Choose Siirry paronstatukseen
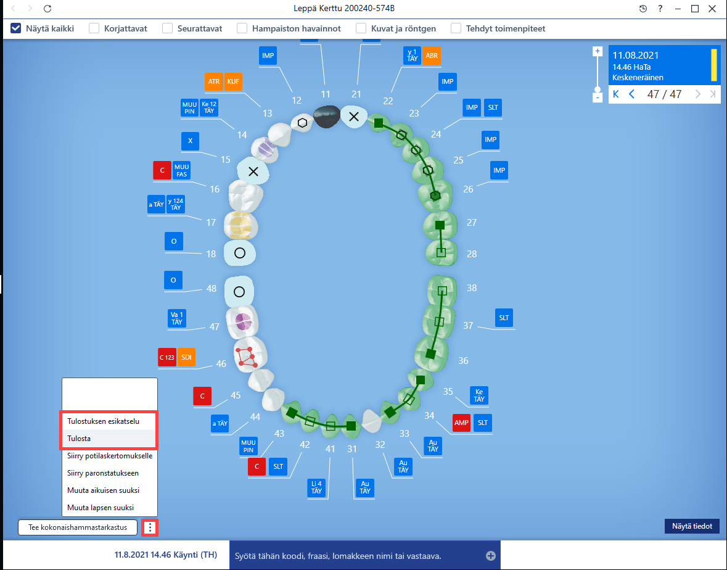This screenshot has height=570, width=727. pyautogui.click(x=109, y=473)
